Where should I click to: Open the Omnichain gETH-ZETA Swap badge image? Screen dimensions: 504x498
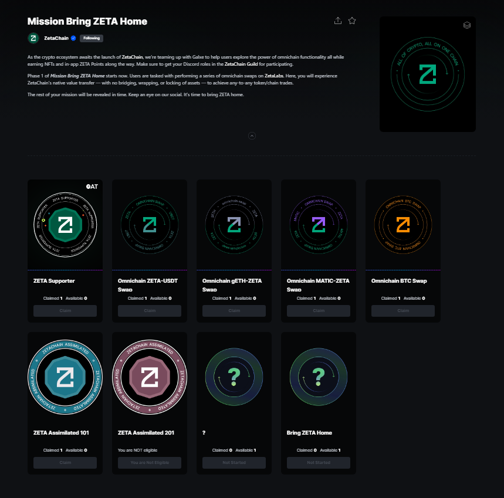234,225
